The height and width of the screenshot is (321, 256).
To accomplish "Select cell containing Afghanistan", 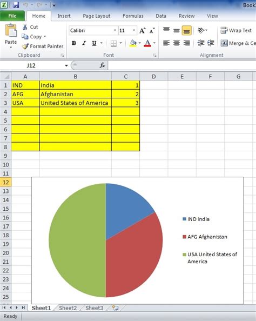I will tap(75, 94).
